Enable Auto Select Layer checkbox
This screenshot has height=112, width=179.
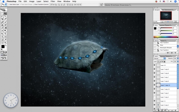(x=9, y=4)
